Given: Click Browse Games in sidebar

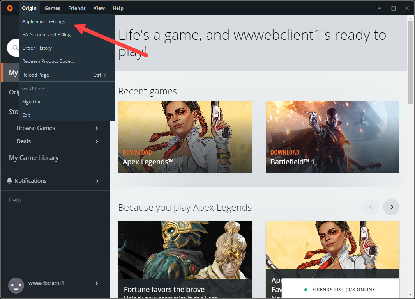Looking at the screenshot, I should pyautogui.click(x=36, y=128).
